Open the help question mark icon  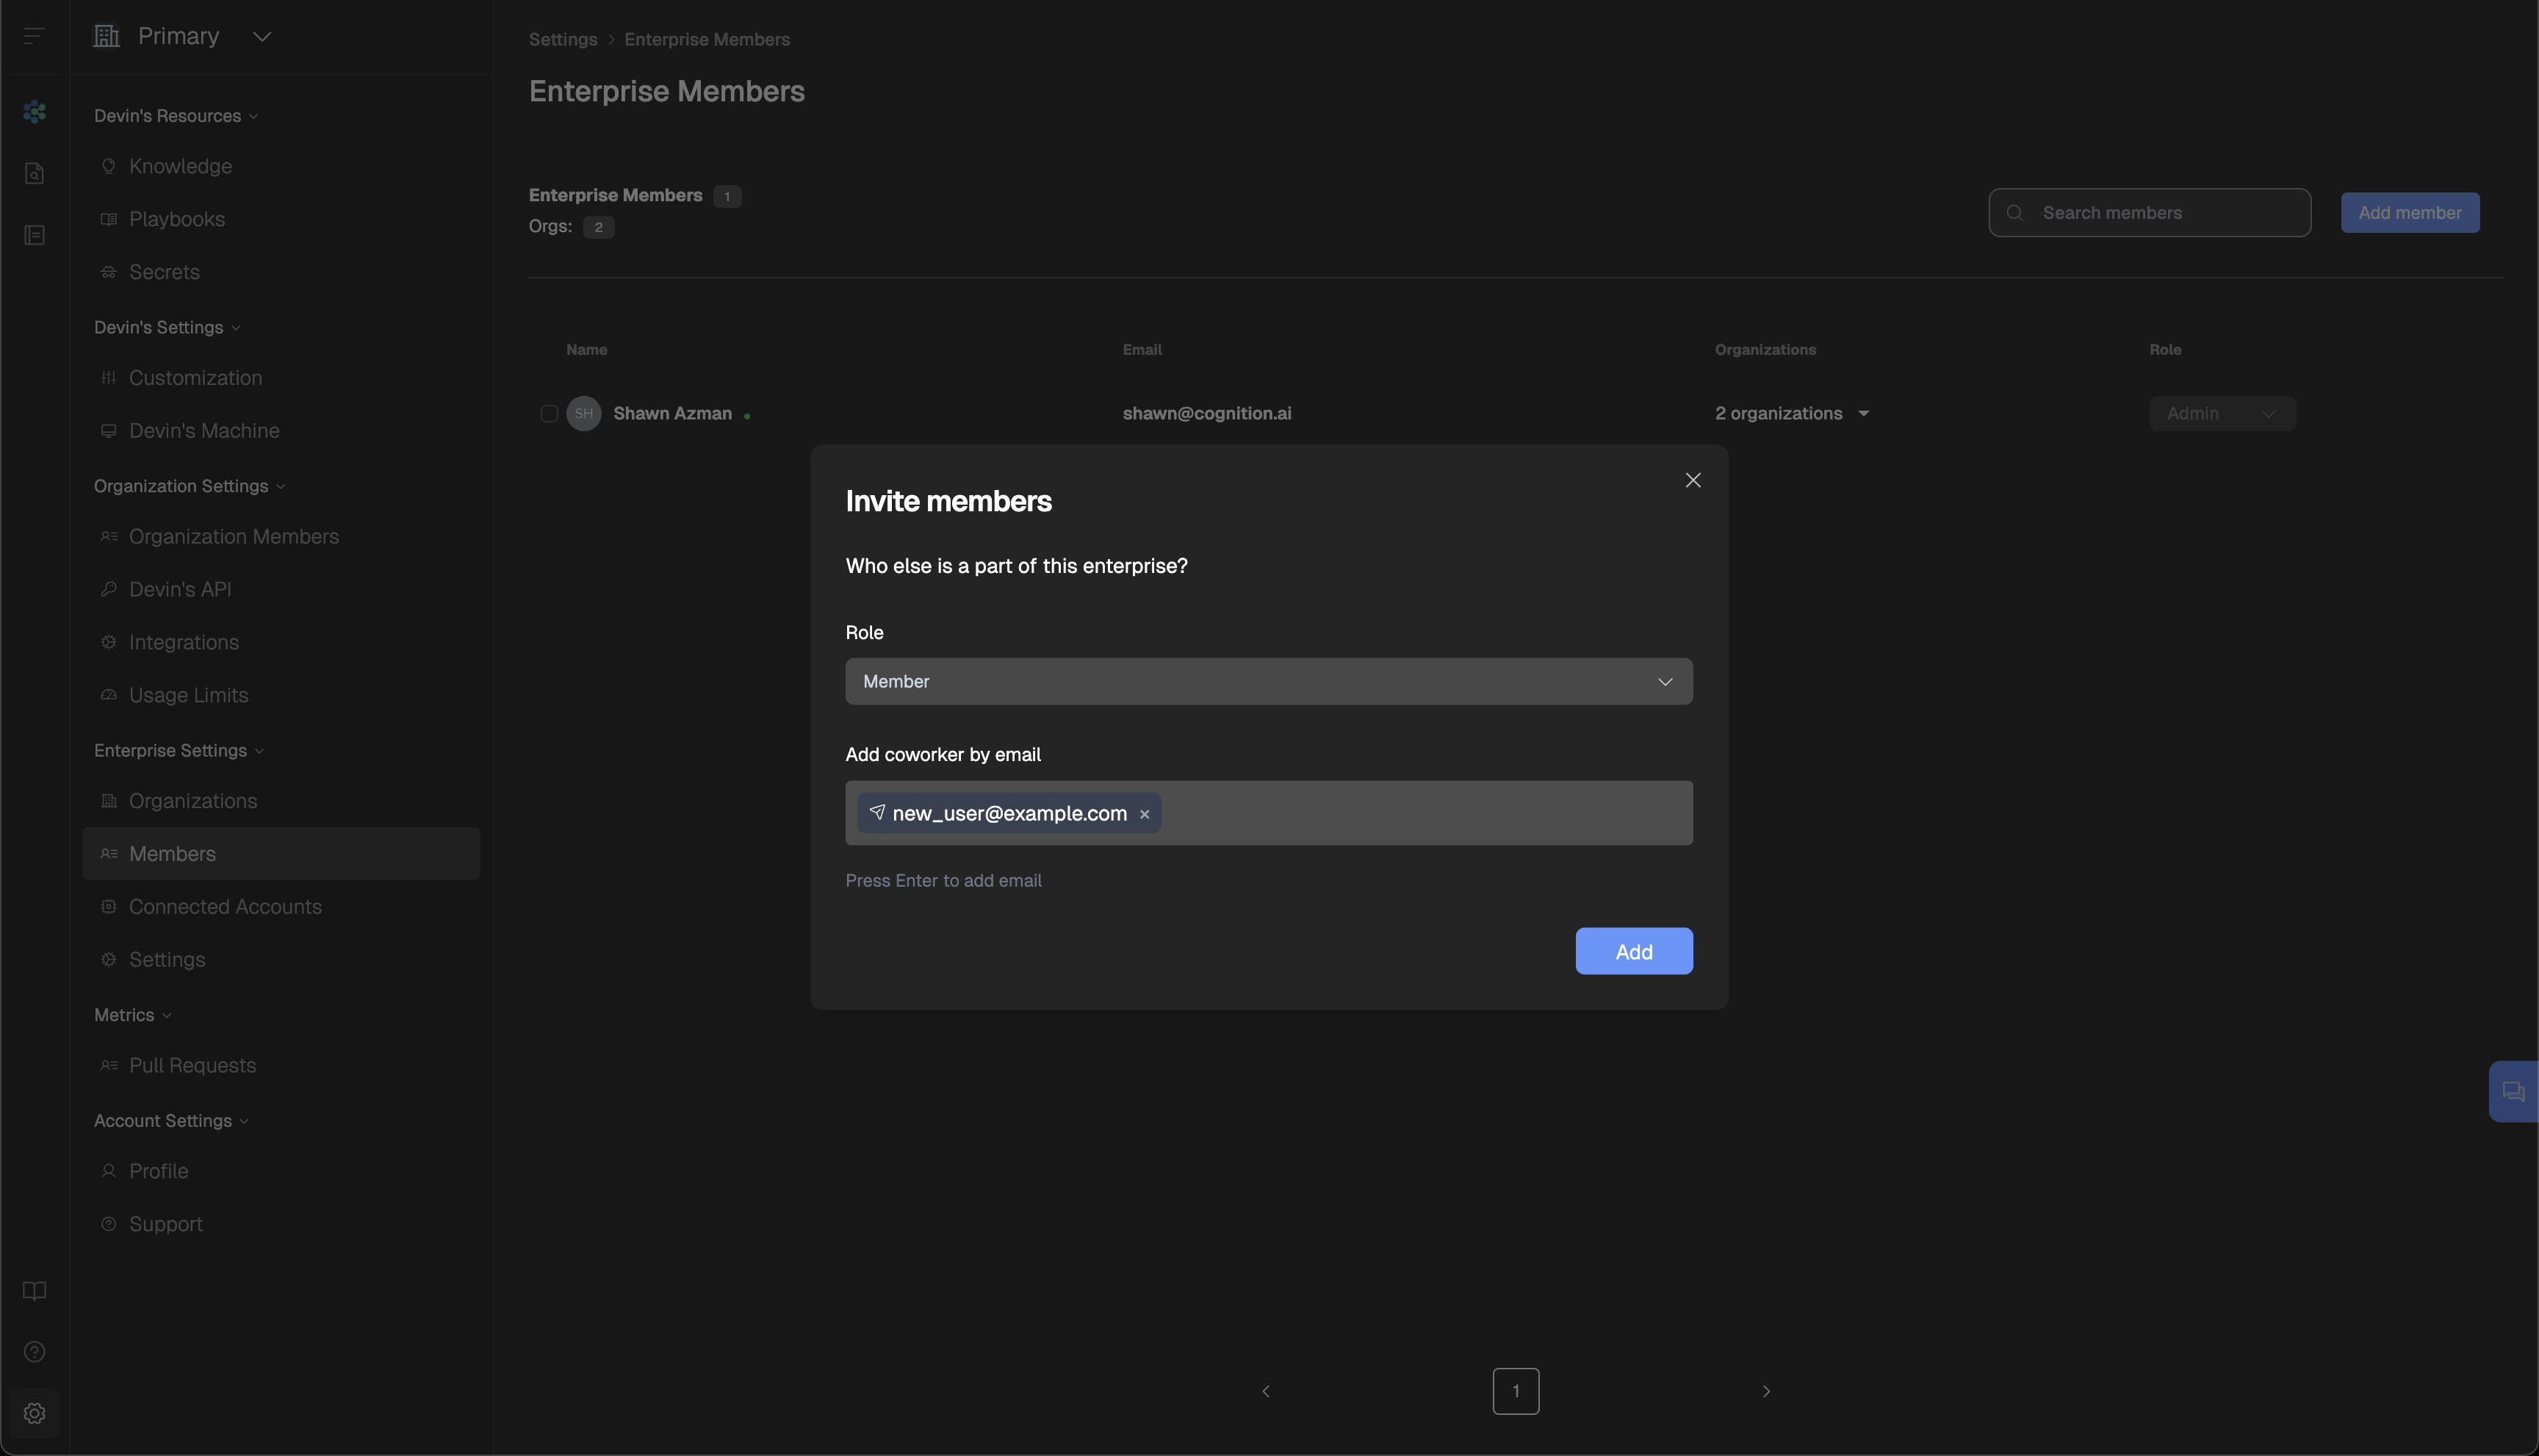point(34,1352)
